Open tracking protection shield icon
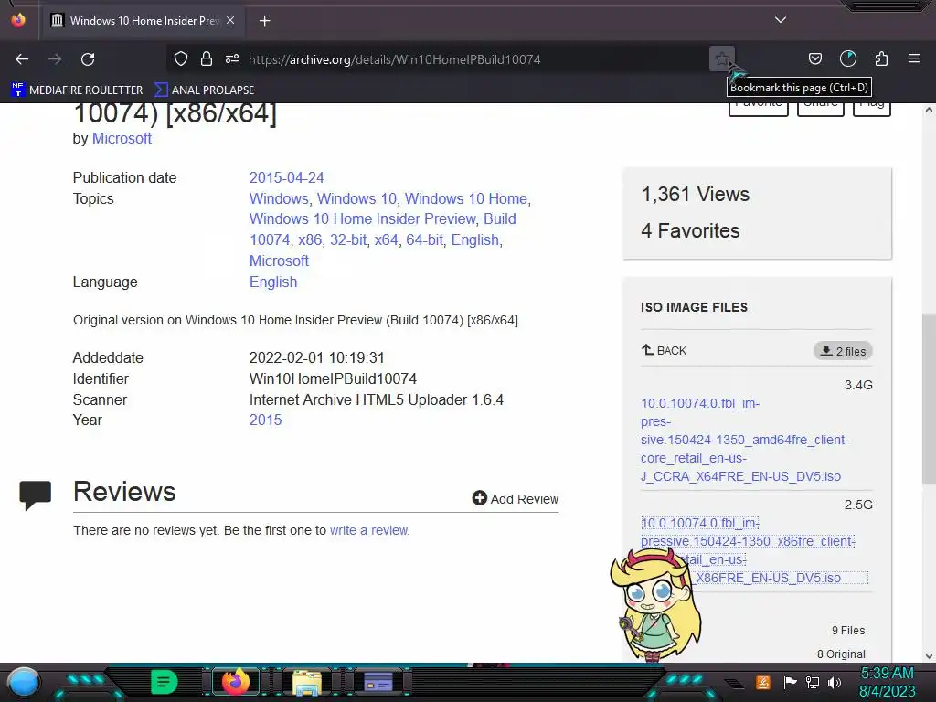Image resolution: width=936 pixels, height=702 pixels. (x=181, y=58)
